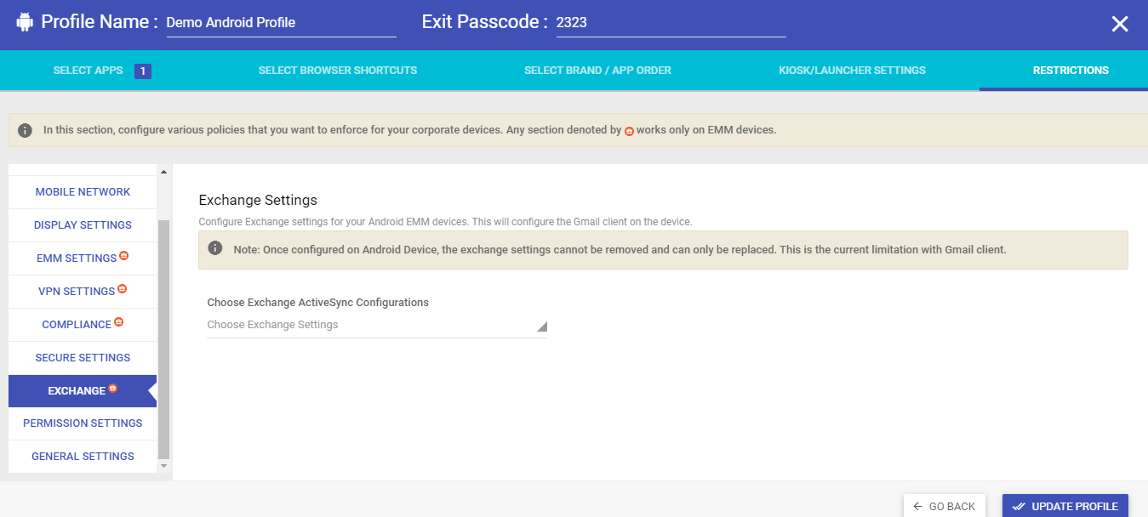This screenshot has width=1148, height=517.
Task: Click the info icon in the top banner
Action: 26,131
